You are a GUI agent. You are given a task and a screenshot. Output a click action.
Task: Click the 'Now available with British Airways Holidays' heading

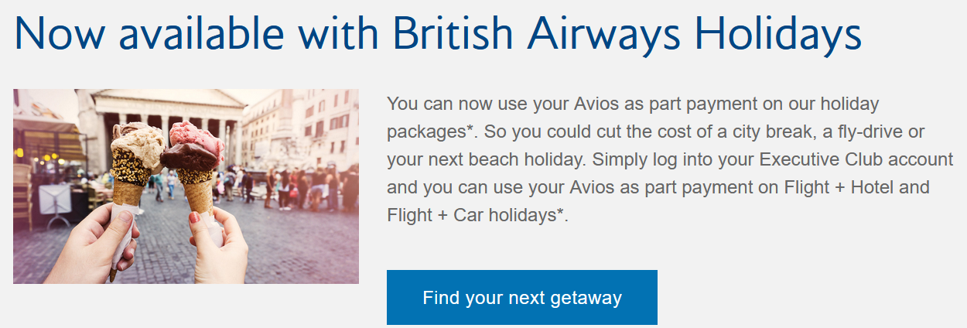point(437,35)
